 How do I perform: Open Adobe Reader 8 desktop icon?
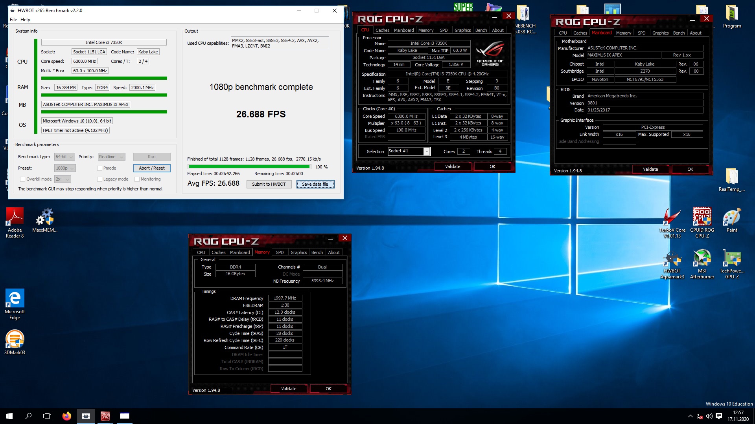15,222
